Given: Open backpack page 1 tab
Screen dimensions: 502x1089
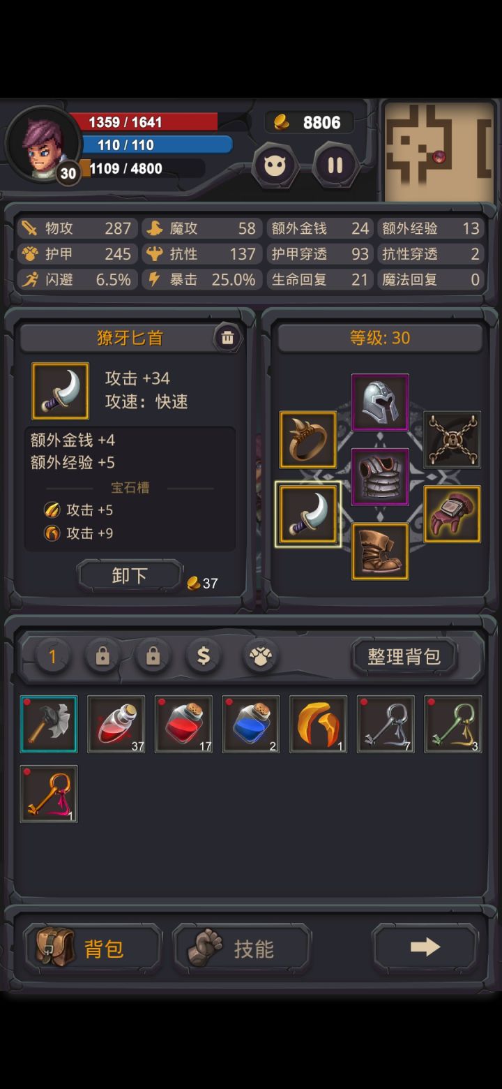Looking at the screenshot, I should pyautogui.click(x=52, y=656).
